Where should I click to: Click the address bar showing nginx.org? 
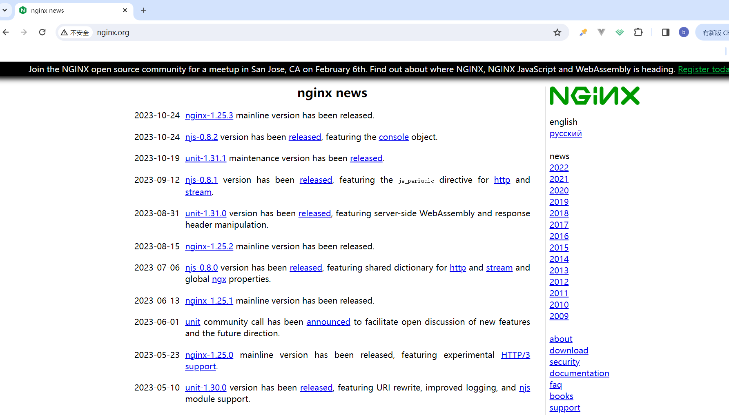click(x=312, y=32)
